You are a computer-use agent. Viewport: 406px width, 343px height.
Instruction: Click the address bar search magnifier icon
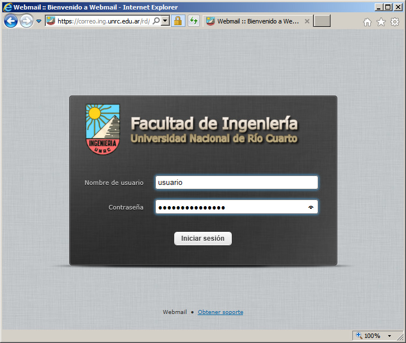pos(156,21)
